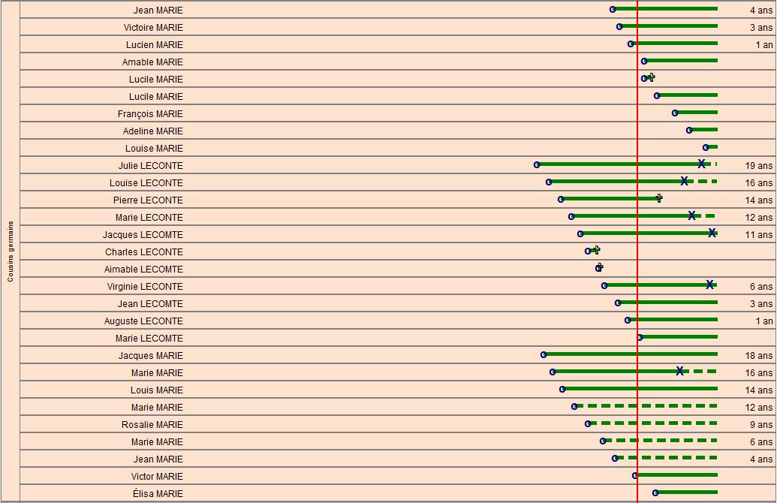Click Rosalie MARIE's dashed green lifeline
The height and width of the screenshot is (503, 777).
coord(653,424)
